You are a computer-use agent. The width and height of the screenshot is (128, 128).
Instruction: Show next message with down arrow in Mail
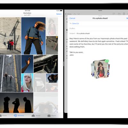coord(79,14)
